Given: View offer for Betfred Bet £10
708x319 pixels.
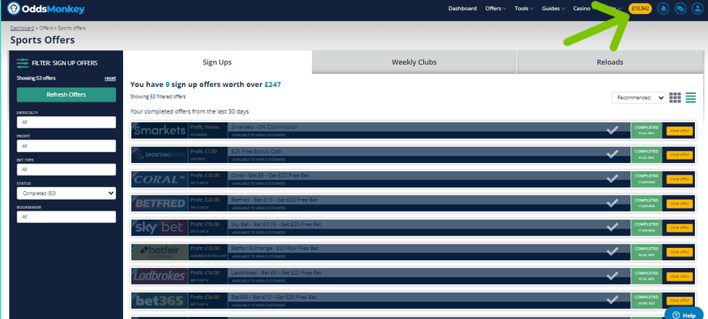Looking at the screenshot, I should (x=679, y=204).
